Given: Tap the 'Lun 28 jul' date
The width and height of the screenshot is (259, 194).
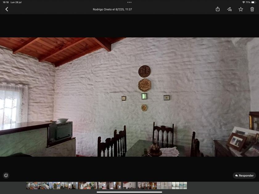Looking at the screenshot, I should pyautogui.click(x=16, y=2).
